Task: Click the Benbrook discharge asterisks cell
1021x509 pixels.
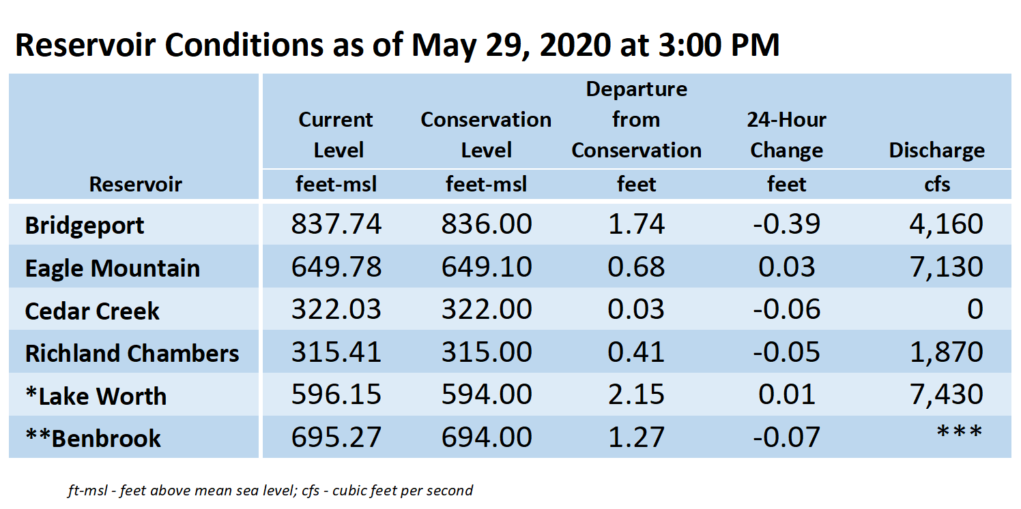Action: [x=960, y=433]
